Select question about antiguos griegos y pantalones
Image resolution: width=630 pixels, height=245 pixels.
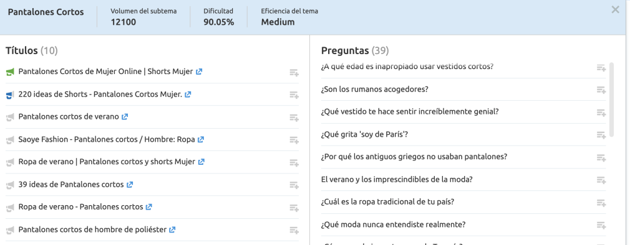(414, 157)
